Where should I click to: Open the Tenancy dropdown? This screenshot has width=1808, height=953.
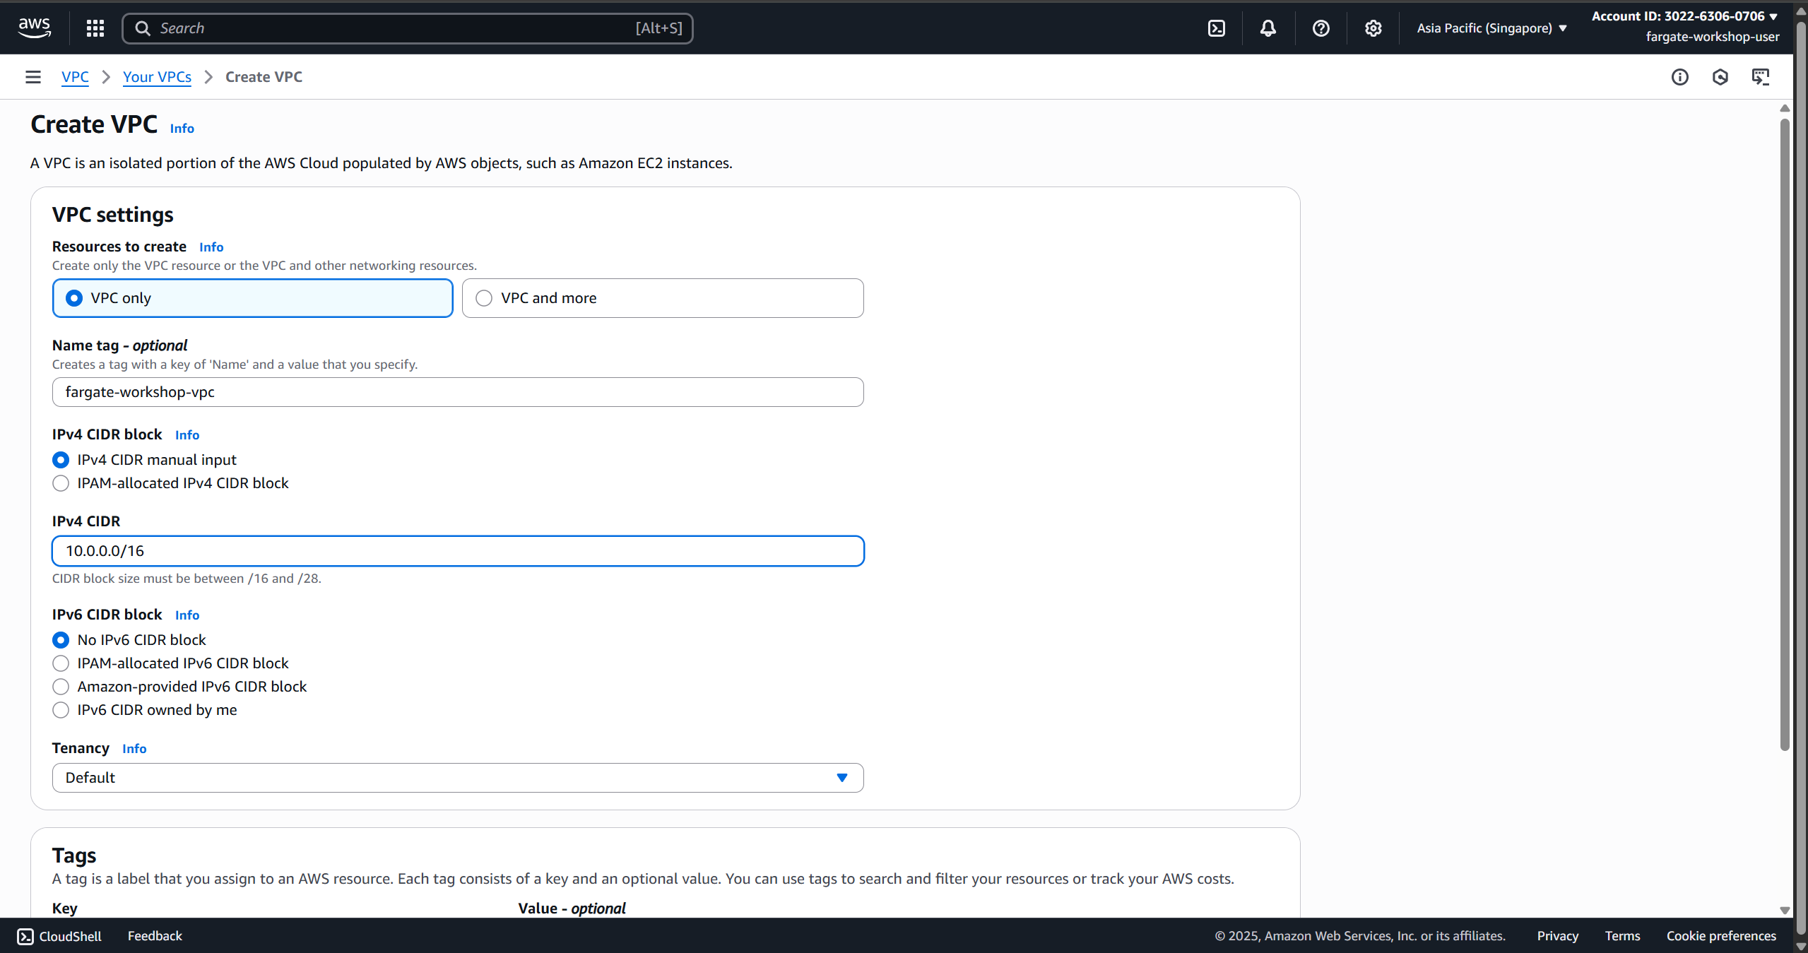pos(458,778)
